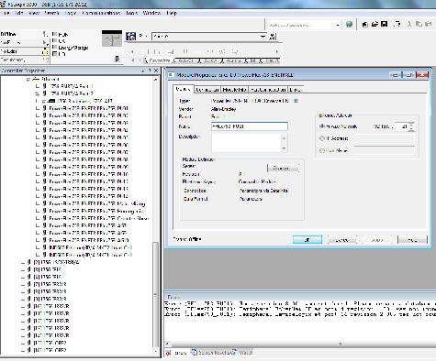Click the instruction toolbar left scroll arrow
The image size is (436, 361).
[x=132, y=51]
